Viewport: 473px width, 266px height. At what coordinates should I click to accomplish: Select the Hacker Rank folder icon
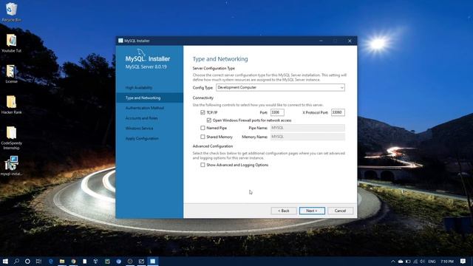point(12,105)
